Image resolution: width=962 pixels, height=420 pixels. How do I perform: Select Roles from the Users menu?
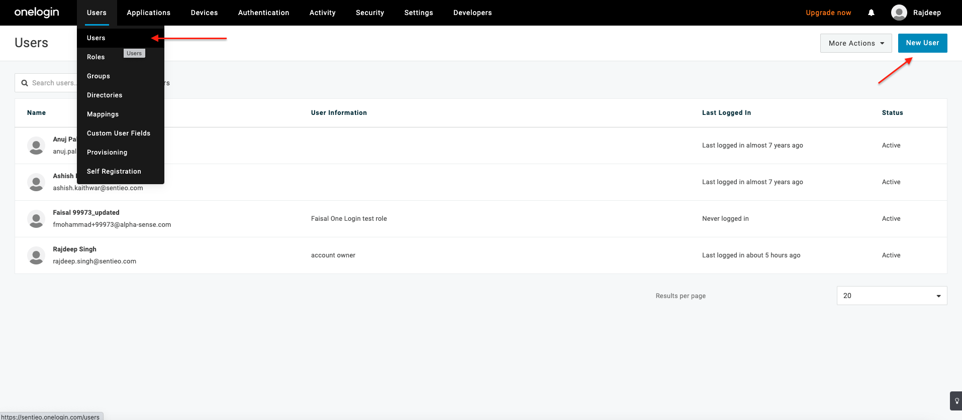pyautogui.click(x=95, y=57)
